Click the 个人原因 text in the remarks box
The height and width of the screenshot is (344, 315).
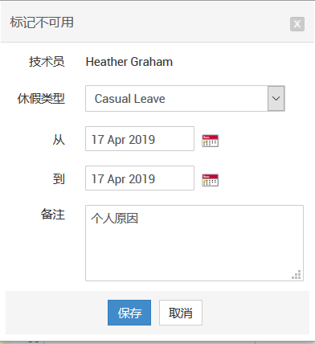pyautogui.click(x=114, y=218)
